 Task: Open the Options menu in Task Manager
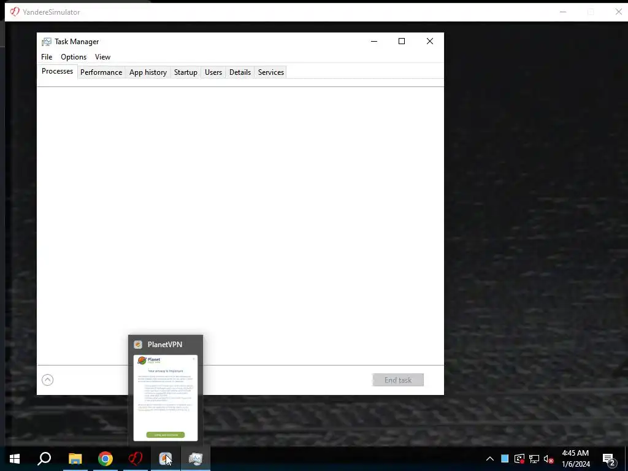pyautogui.click(x=74, y=57)
